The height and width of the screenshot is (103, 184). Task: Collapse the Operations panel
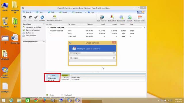tap(44, 24)
